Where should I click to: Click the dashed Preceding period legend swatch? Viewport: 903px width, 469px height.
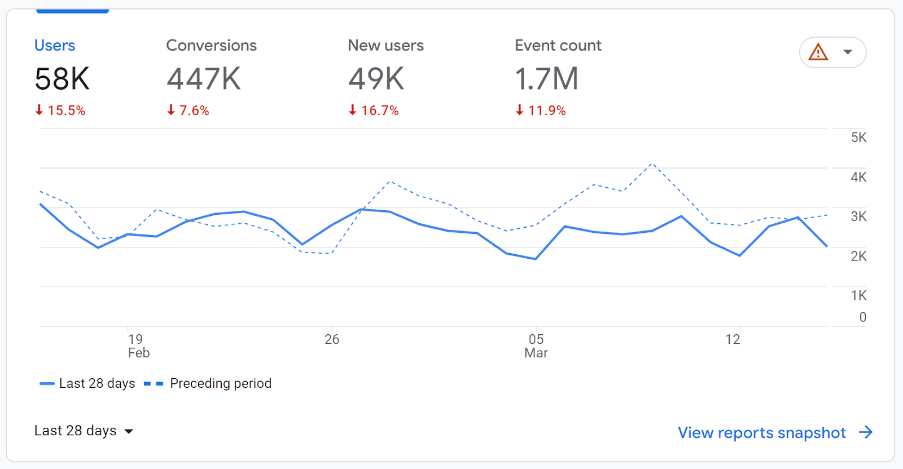pyautogui.click(x=154, y=384)
